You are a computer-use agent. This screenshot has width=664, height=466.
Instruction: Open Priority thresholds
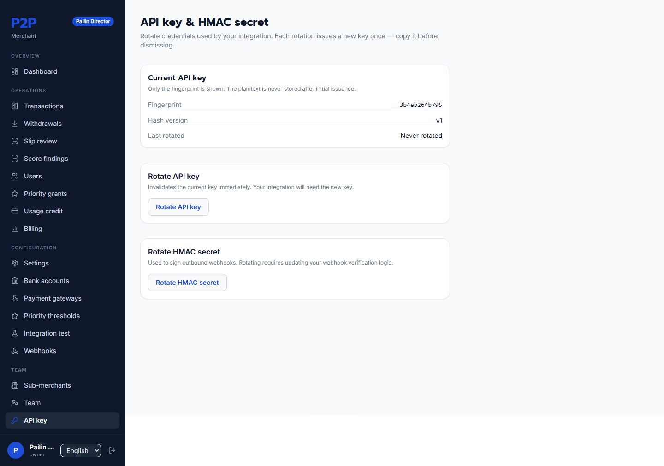click(x=62, y=316)
